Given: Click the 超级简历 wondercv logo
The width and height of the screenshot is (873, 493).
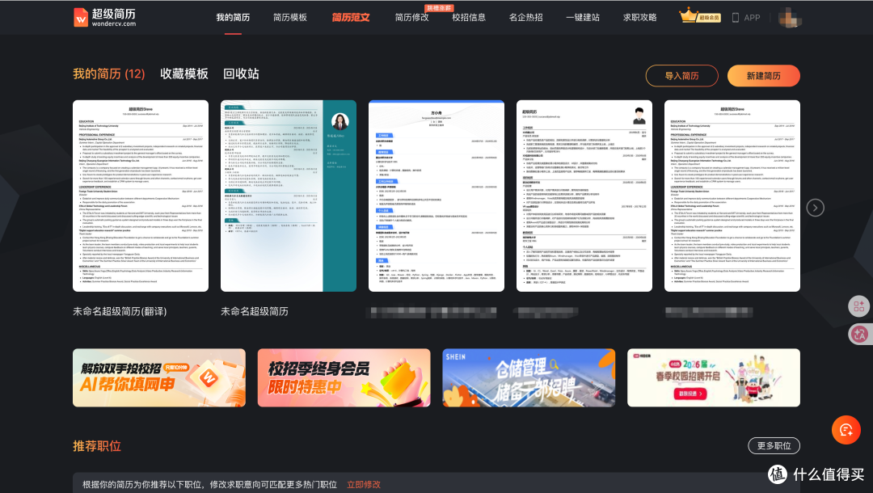Looking at the screenshot, I should click(x=104, y=17).
